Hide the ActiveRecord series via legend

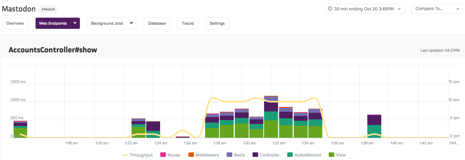[304, 155]
